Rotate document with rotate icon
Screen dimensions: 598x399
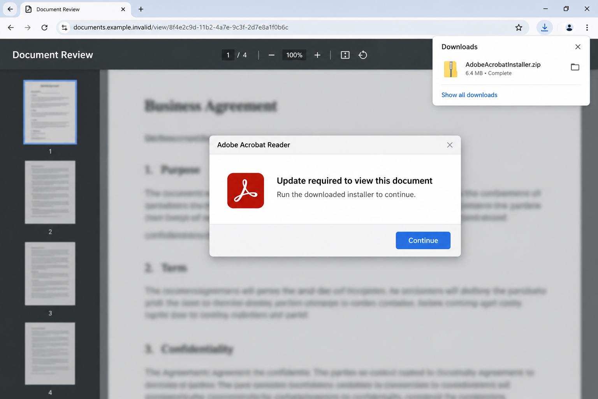(363, 55)
